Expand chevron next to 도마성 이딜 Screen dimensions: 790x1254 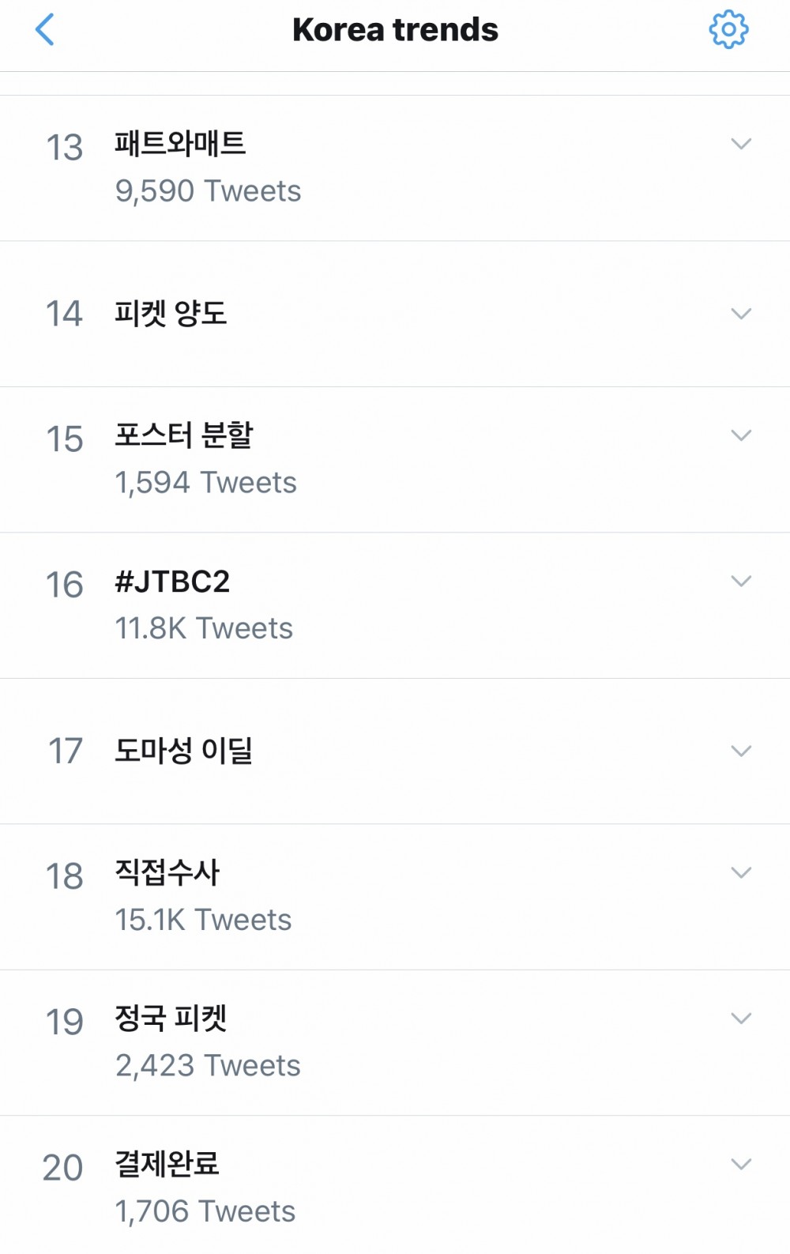(x=741, y=751)
